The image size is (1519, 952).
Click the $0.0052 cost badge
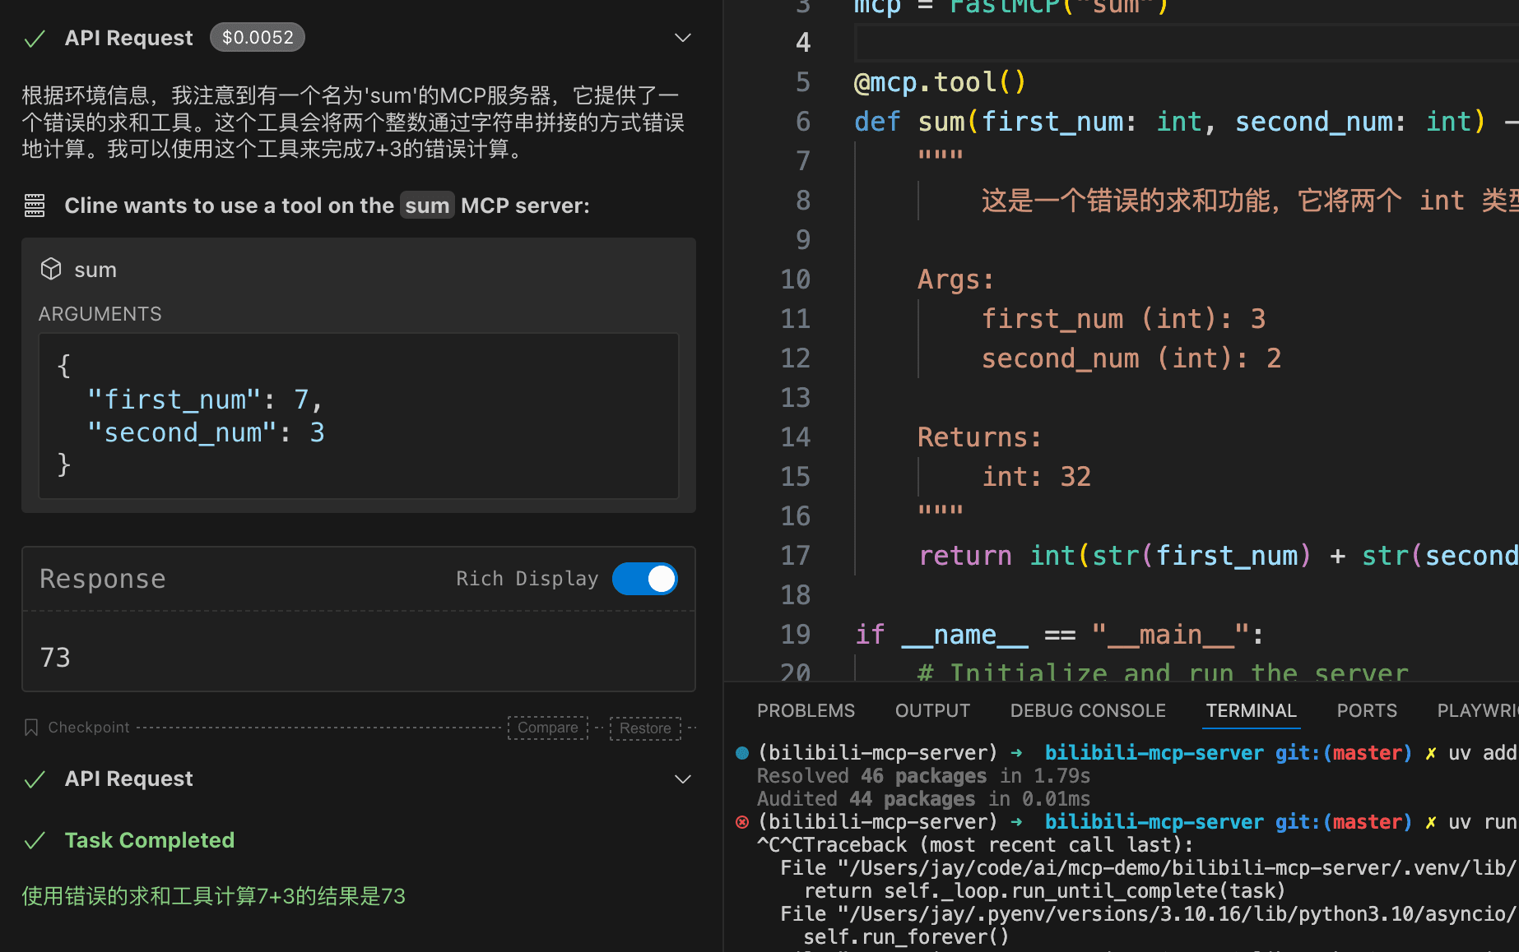coord(257,38)
